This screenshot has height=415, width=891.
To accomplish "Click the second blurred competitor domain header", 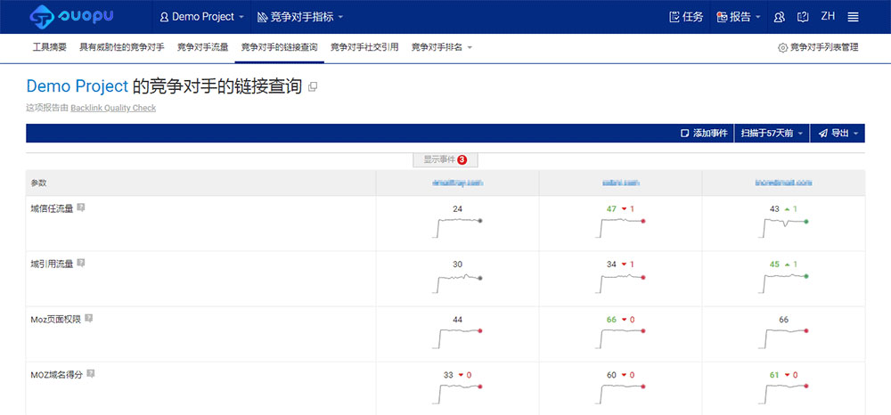I will point(620,183).
